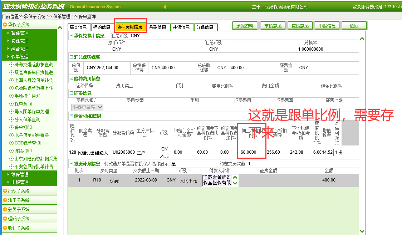Collapse the 缴费计划信息 section
The height and width of the screenshot is (235, 402).
71,164
